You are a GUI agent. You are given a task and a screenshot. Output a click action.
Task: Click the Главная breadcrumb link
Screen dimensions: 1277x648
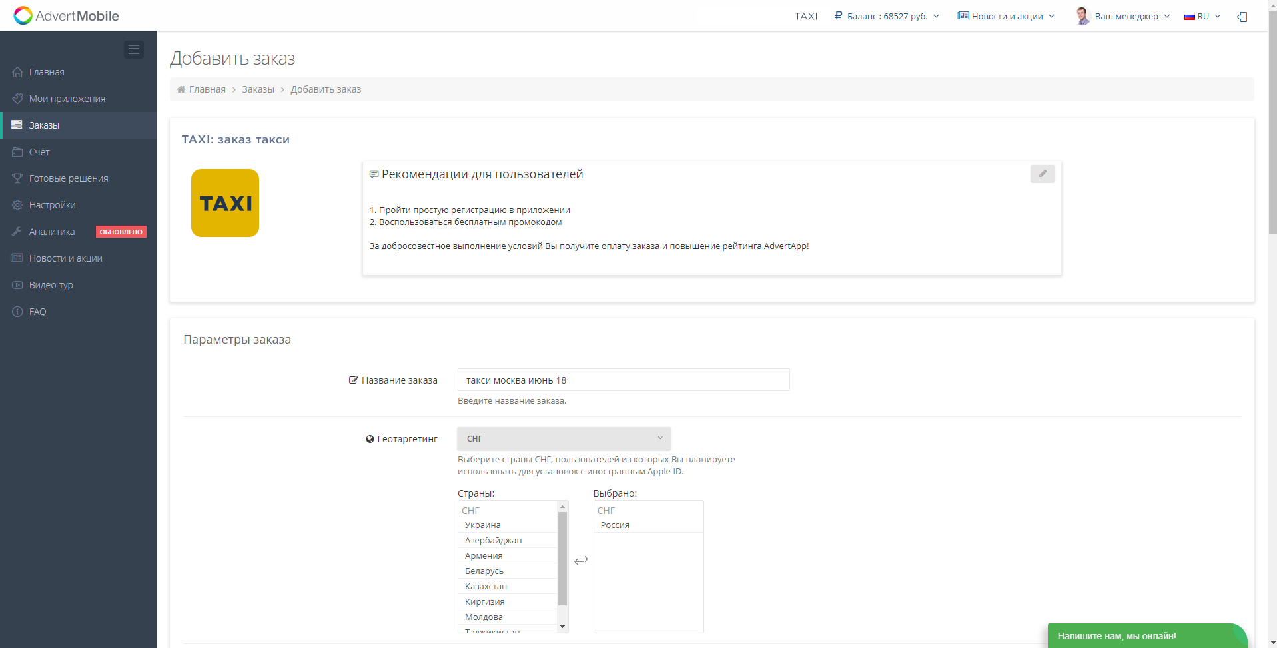coord(207,89)
